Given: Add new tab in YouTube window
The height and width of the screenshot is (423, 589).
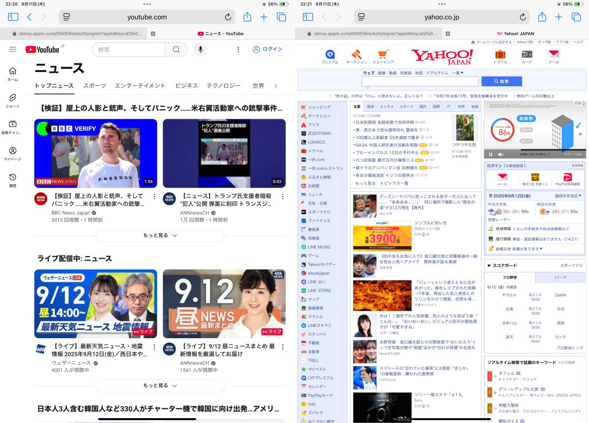Looking at the screenshot, I should (x=264, y=17).
